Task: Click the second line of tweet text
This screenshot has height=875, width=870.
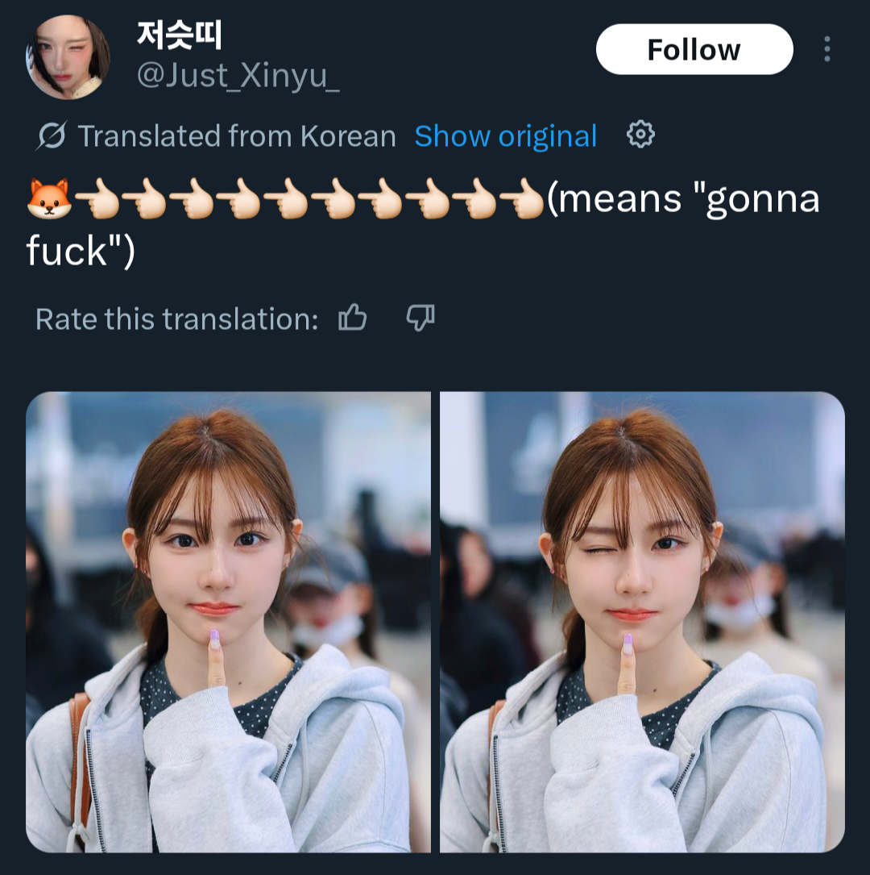Action: pyautogui.click(x=81, y=251)
